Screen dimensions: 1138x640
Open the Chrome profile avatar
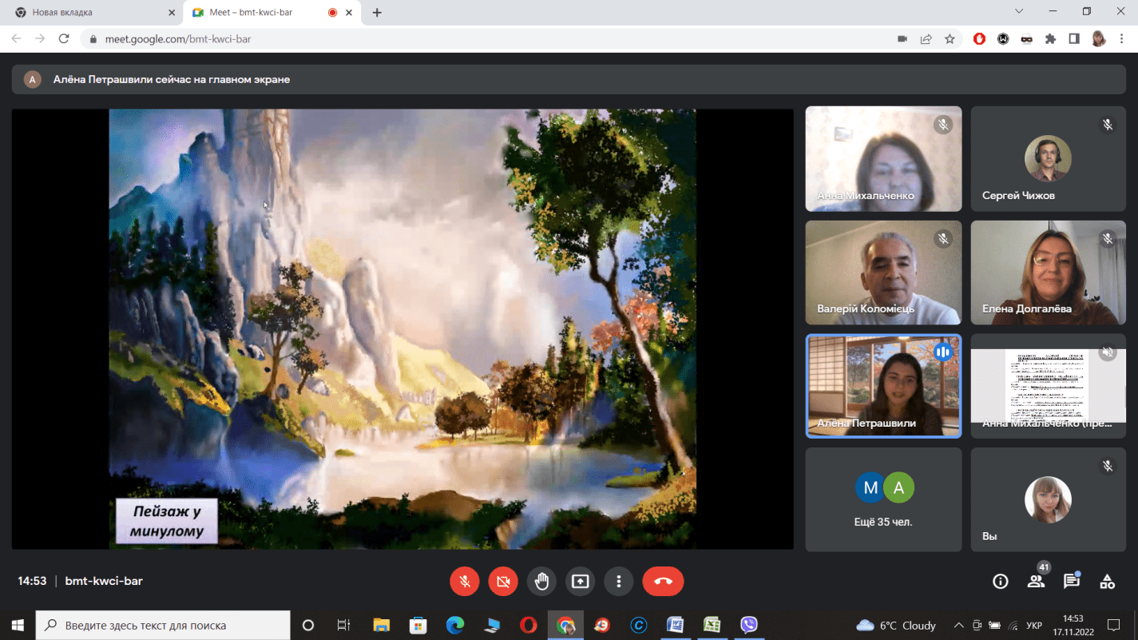[x=1099, y=38]
